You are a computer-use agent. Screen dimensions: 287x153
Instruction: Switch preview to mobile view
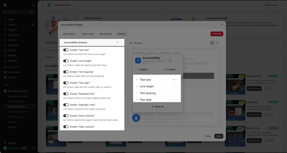pos(217,43)
